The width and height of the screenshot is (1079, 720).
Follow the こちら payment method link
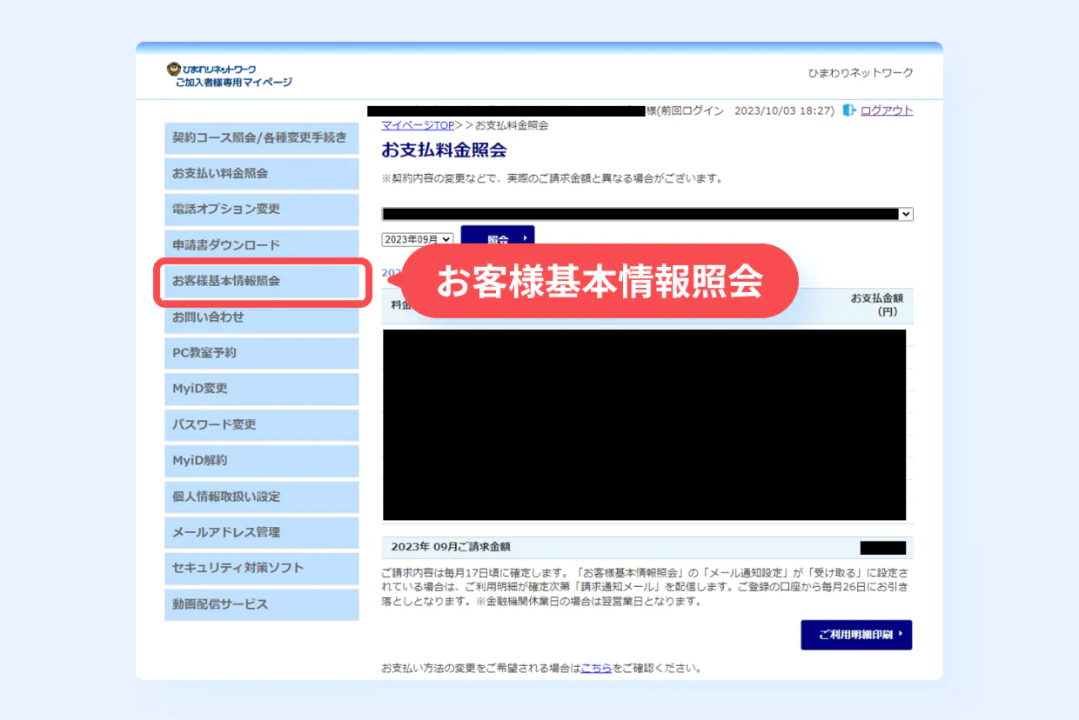[x=596, y=669]
